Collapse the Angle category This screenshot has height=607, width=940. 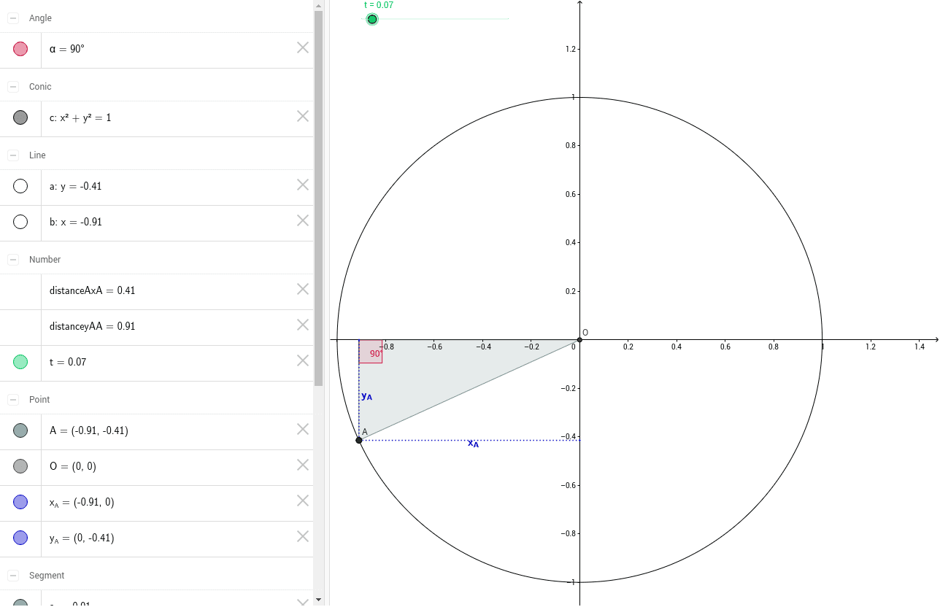(13, 18)
